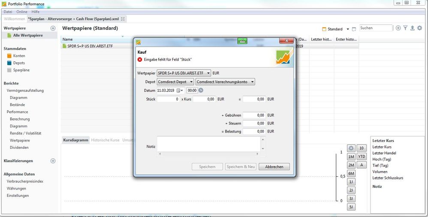Open the Datei menu
428x217 pixels.
8,12
